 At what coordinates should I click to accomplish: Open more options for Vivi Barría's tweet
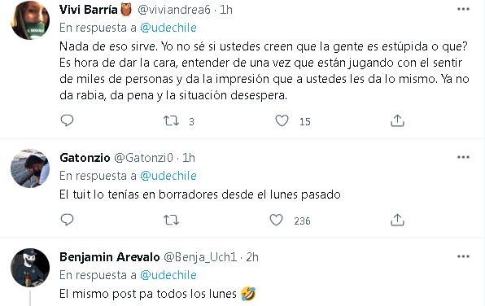click(x=463, y=9)
